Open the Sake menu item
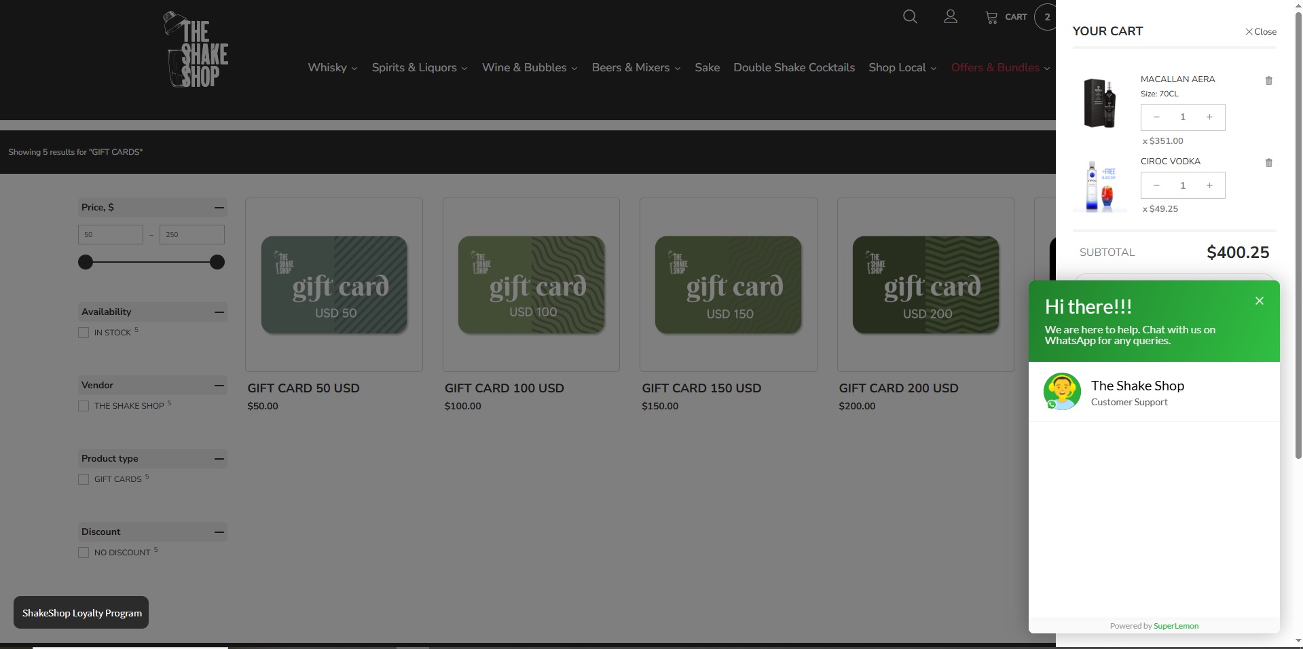This screenshot has height=649, width=1303. click(706, 67)
